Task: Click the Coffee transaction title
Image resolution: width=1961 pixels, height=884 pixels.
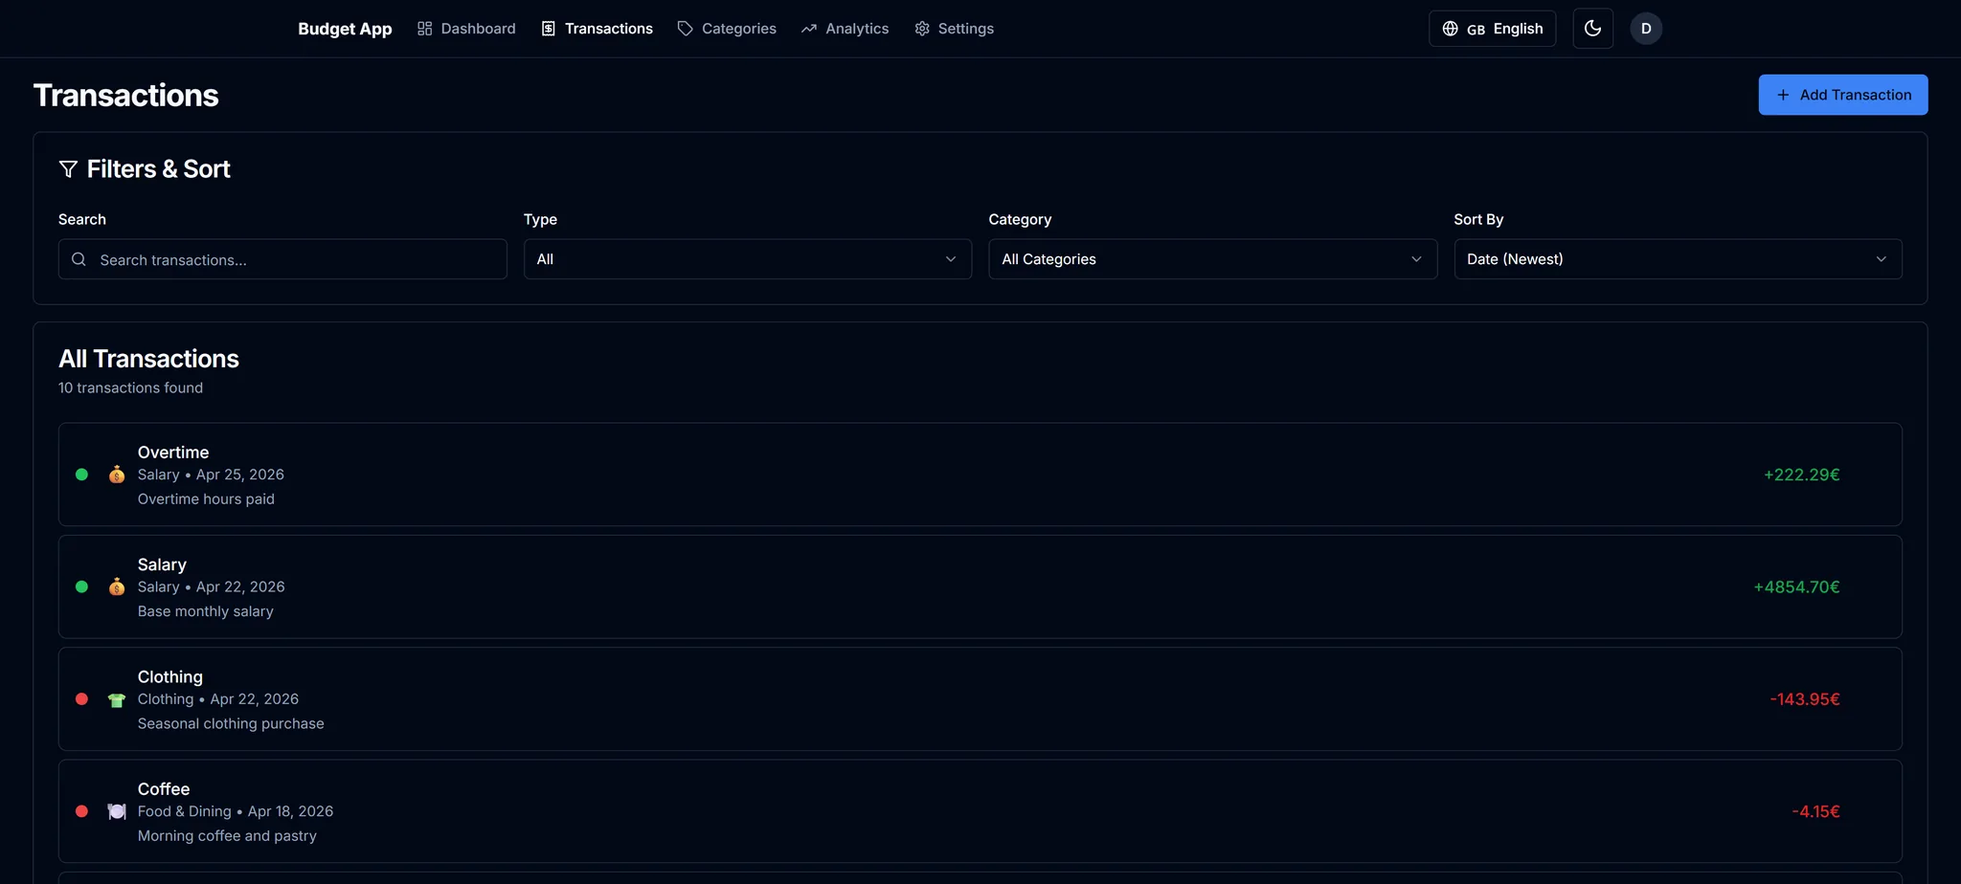Action: [x=164, y=789]
